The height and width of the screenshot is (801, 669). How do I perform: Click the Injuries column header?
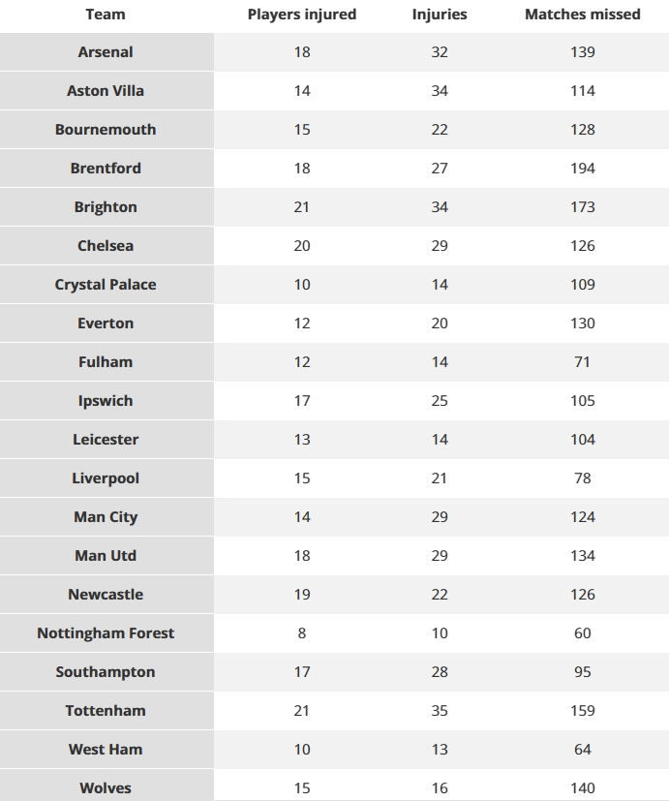coord(440,15)
